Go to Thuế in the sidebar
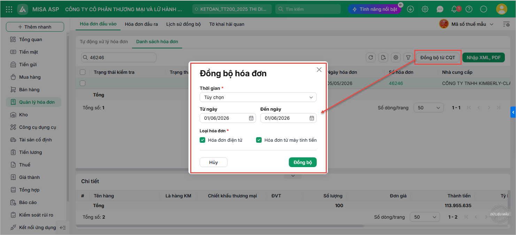The height and width of the screenshot is (235, 516). (25, 165)
